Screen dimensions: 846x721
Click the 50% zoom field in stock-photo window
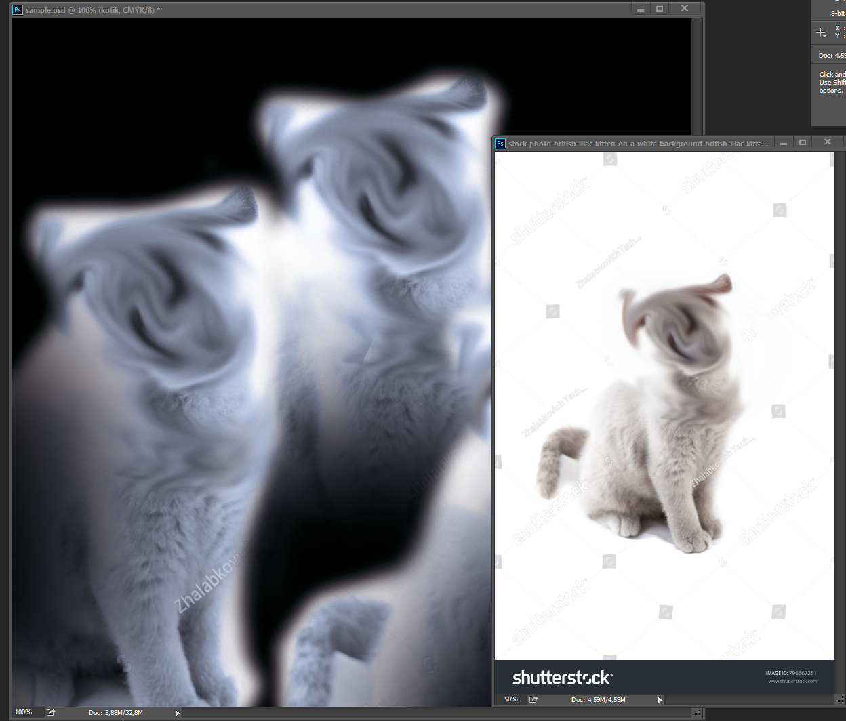coord(511,699)
